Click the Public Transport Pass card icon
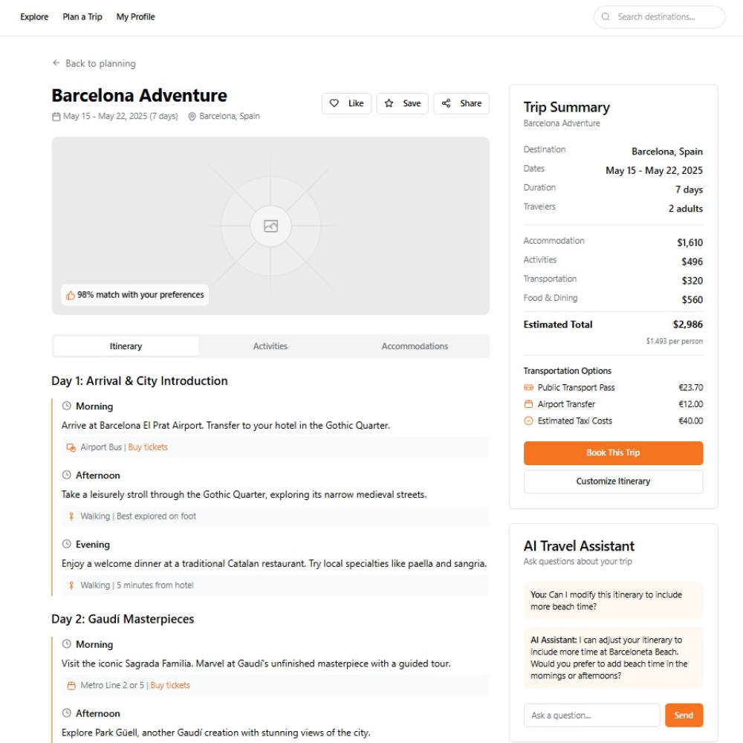The image size is (743, 743). (528, 388)
